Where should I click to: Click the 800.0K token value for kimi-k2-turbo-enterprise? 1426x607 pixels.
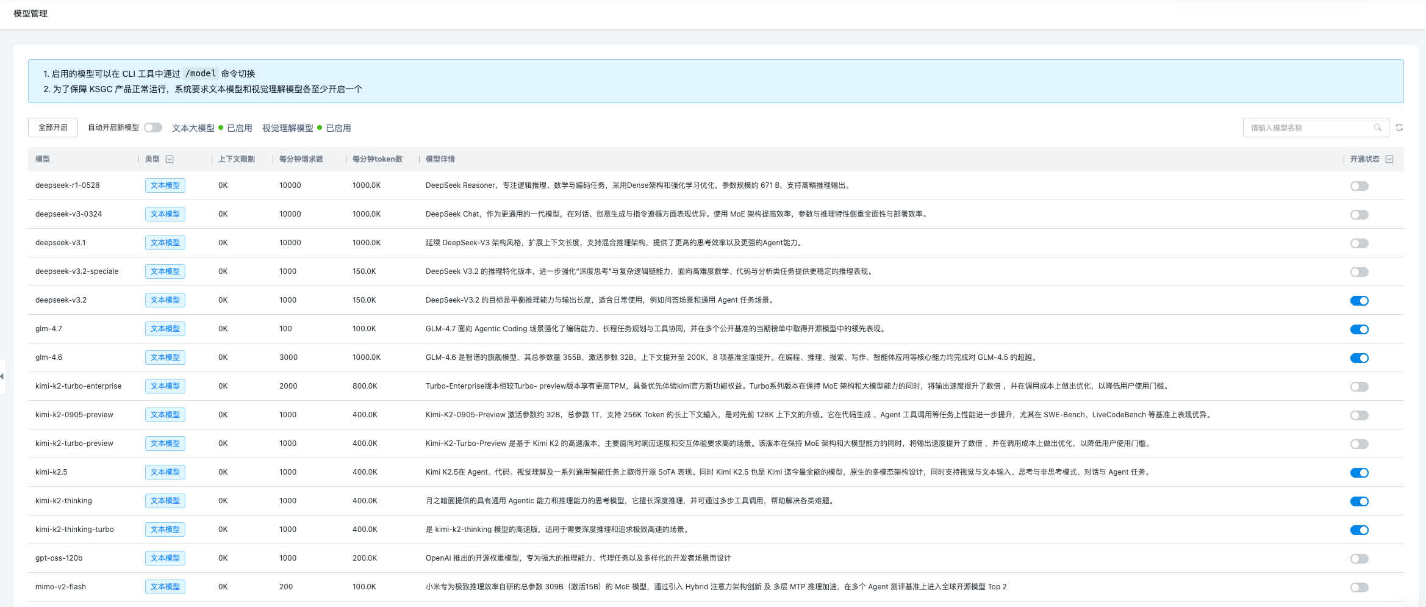[365, 386]
